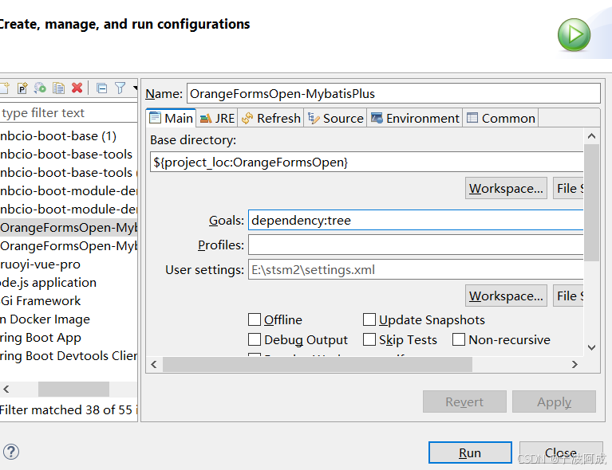
Task: Click the green Run icon in header
Action: pyautogui.click(x=574, y=35)
